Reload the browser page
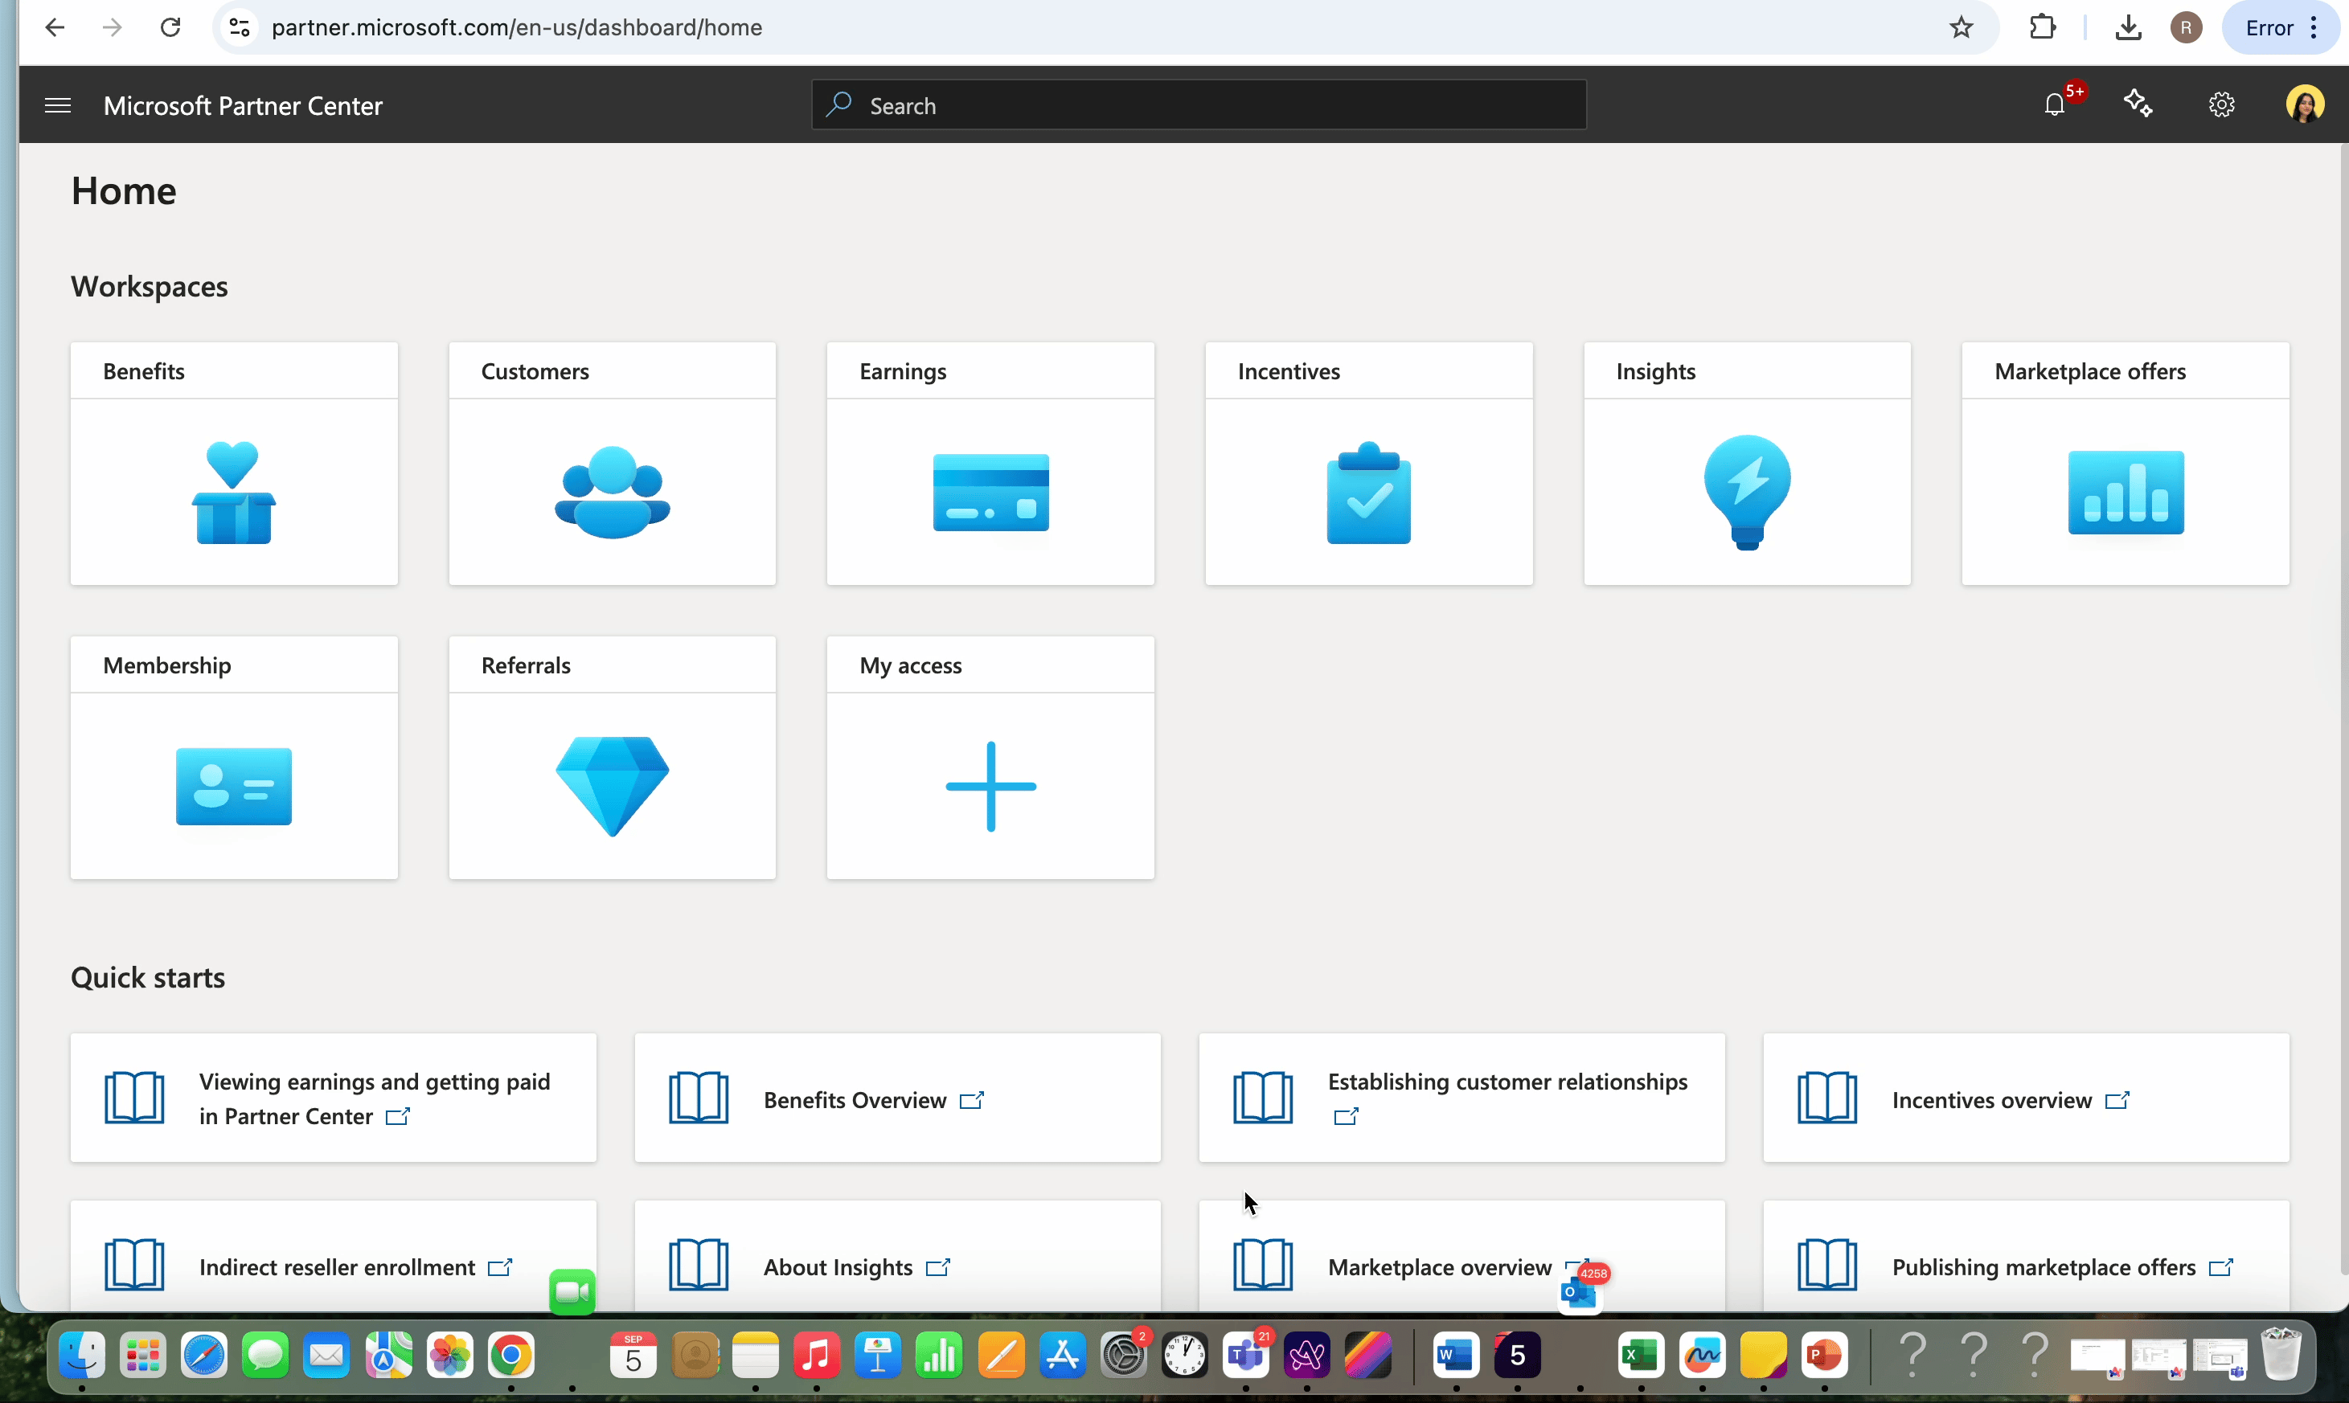Viewport: 2349px width, 1403px height. (x=170, y=27)
